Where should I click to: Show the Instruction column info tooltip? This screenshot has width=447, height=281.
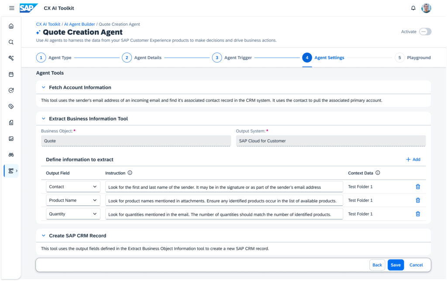[x=130, y=173]
